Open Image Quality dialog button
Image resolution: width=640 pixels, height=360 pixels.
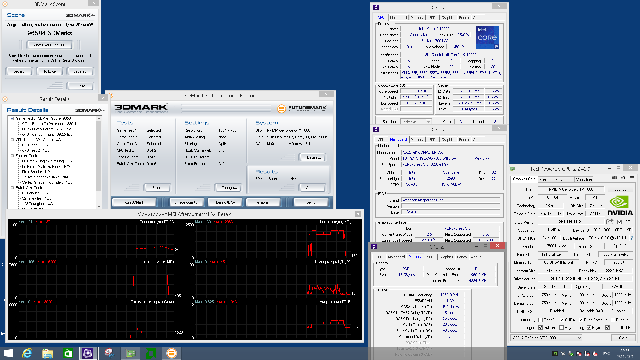(188, 202)
